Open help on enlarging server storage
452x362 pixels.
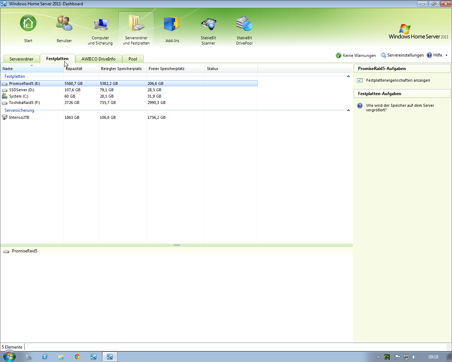(x=400, y=107)
